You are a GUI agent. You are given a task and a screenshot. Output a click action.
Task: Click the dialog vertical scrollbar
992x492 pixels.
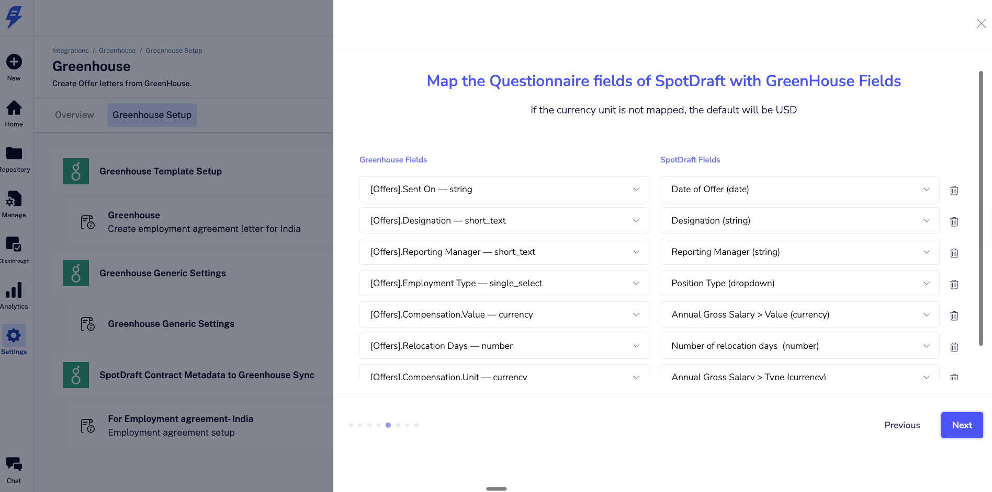[x=981, y=208]
